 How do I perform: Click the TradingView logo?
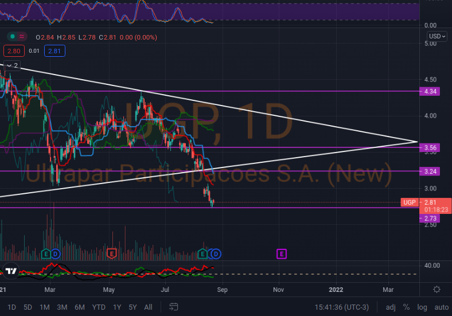click(11, 271)
